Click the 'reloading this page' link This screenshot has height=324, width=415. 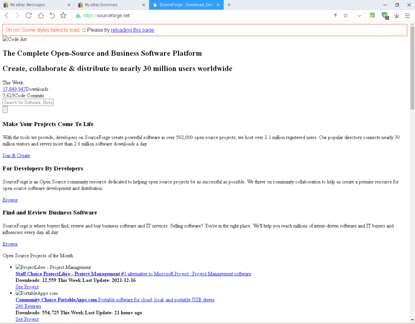[x=132, y=30]
